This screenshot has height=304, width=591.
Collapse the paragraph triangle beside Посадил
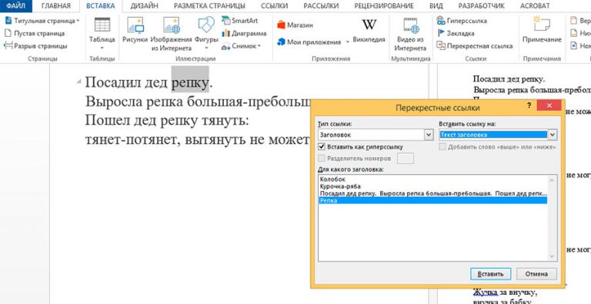click(x=78, y=82)
